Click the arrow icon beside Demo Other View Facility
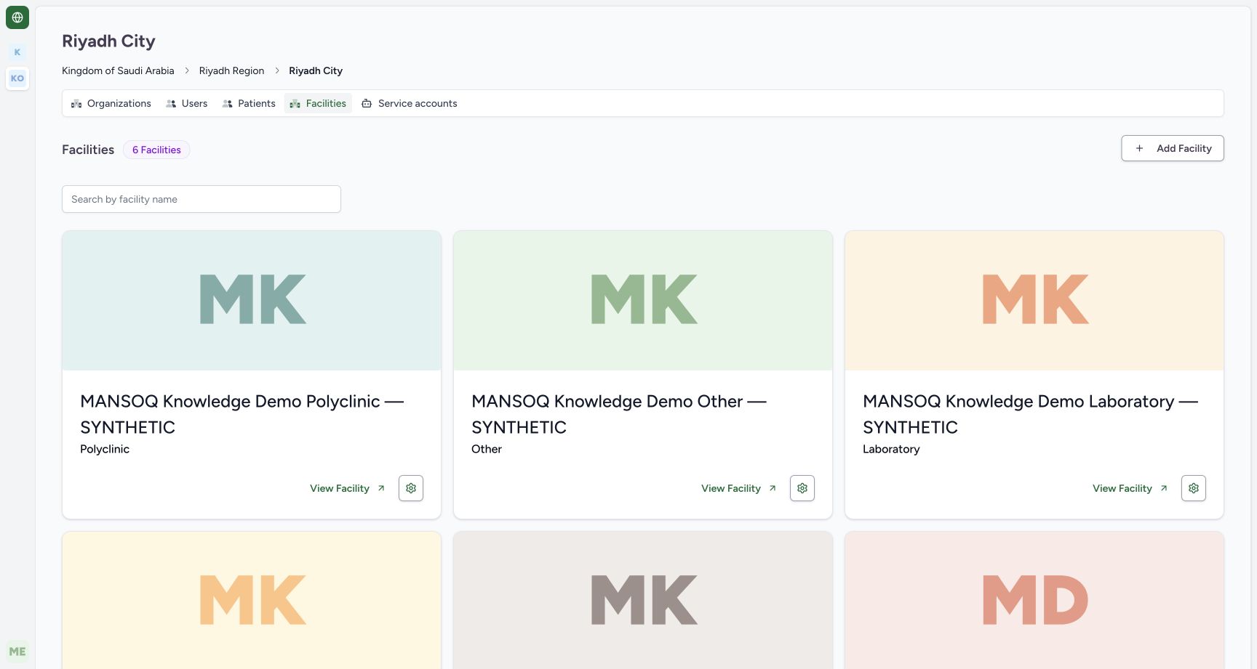The image size is (1257, 669). [x=773, y=488]
